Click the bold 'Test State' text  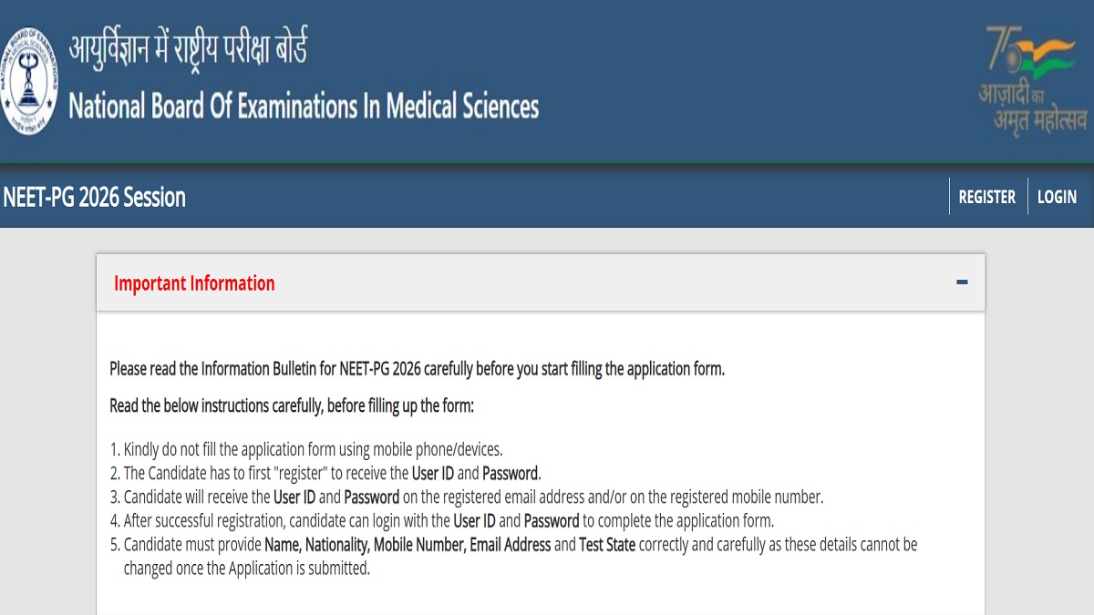(x=607, y=545)
